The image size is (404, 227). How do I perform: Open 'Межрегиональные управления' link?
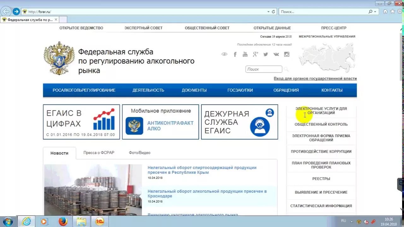[327, 37]
